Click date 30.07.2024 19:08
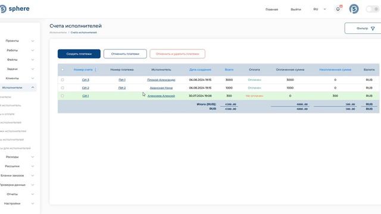This screenshot has height=214, width=381. (200, 96)
